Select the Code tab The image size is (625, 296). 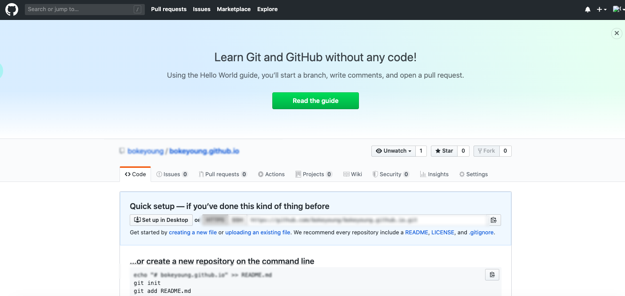[135, 174]
